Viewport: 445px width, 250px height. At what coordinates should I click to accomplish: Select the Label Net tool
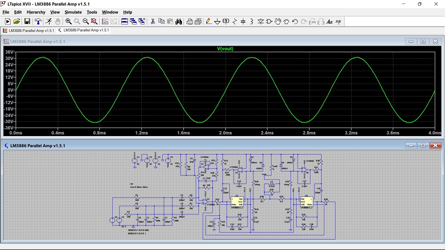tap(226, 21)
